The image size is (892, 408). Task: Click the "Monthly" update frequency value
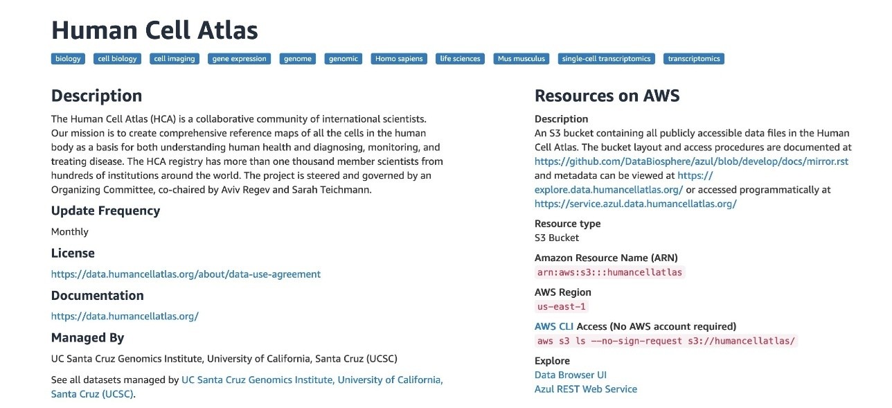[x=70, y=232]
